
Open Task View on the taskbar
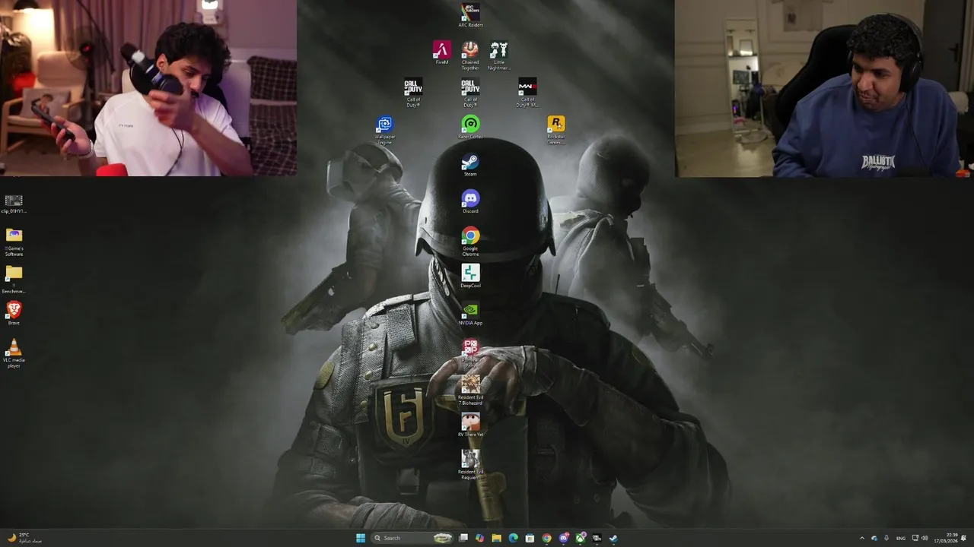point(463,538)
